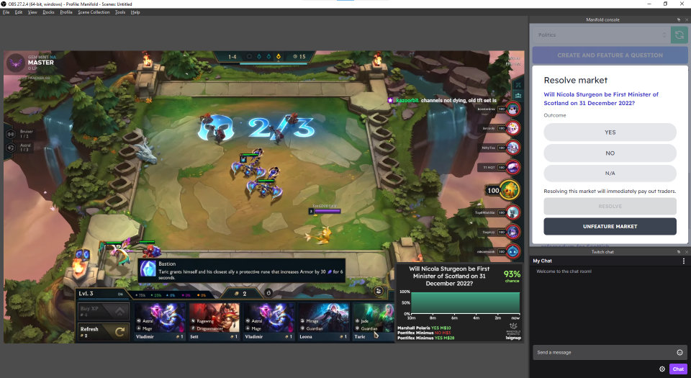
Task: Open Twitch chat settings gear
Action: [662, 369]
